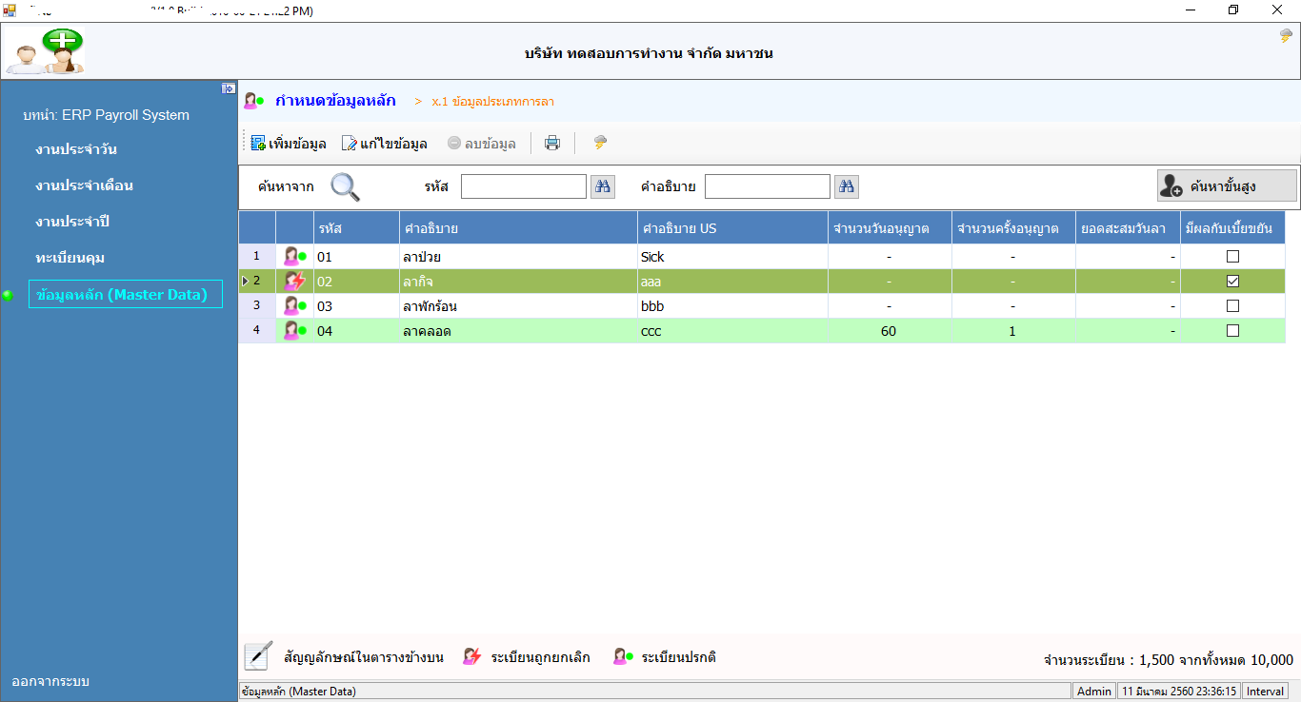Click the printer icon in toolbar
Image resolution: width=1301 pixels, height=702 pixels.
click(x=552, y=144)
